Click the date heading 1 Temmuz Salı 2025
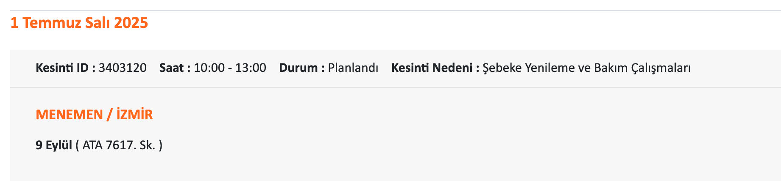Image resolution: width=781 pixels, height=181 pixels. pos(79,22)
